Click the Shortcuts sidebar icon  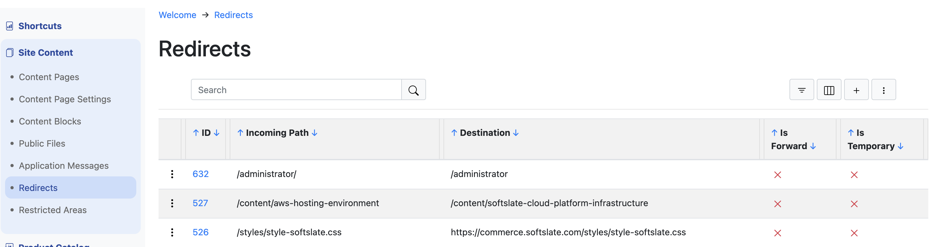click(x=10, y=26)
